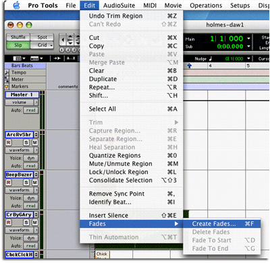Click the Main counter value 1|1|000
Viewport: 270px width, 263px height.
pyautogui.click(x=227, y=38)
